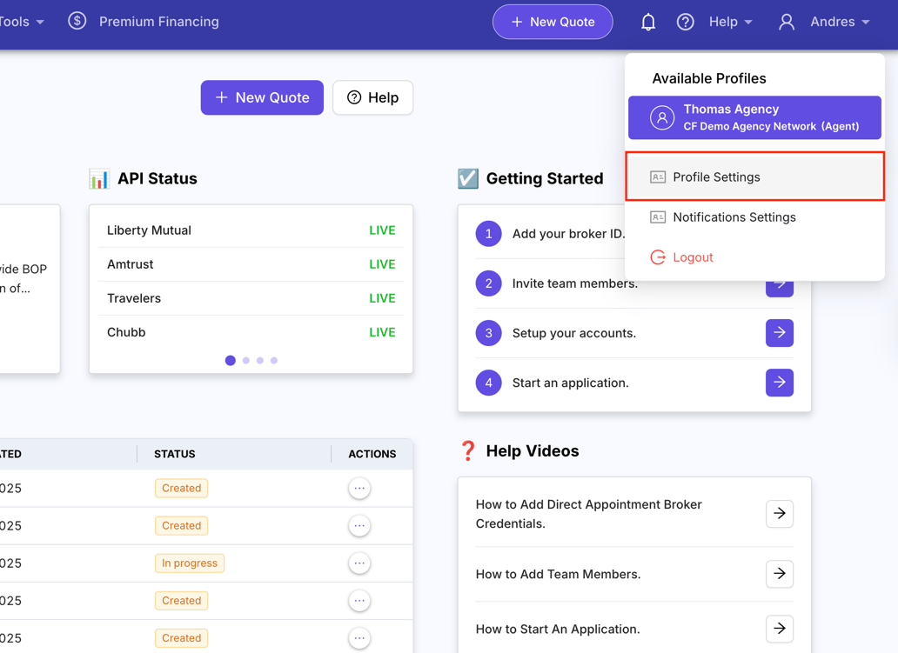
Task: Click step 2 circle for Invite members
Action: click(x=488, y=283)
